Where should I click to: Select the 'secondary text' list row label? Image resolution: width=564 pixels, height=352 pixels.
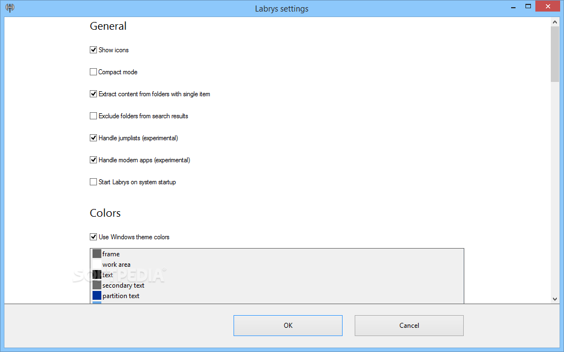tap(123, 285)
